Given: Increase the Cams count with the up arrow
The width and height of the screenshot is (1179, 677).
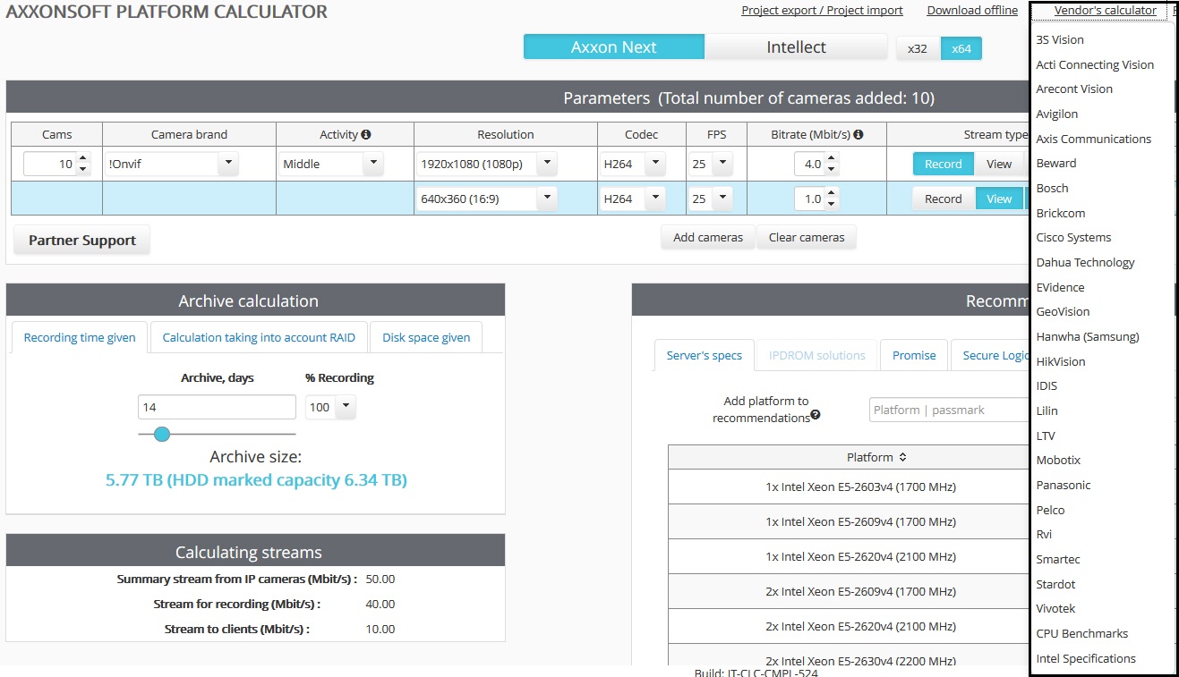Looking at the screenshot, I should (x=83, y=159).
